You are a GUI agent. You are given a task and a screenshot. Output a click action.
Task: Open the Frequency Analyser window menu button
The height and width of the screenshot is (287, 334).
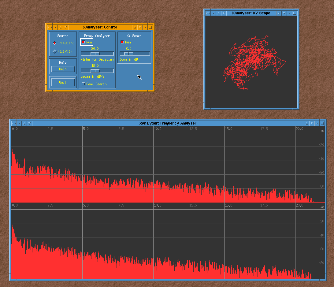(x=14, y=123)
